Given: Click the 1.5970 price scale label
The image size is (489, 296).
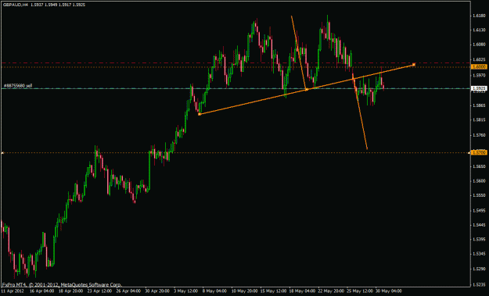Looking at the screenshot, I should [x=479, y=75].
